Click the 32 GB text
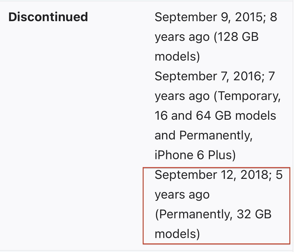Screen dimensions: 294x252 [254, 214]
